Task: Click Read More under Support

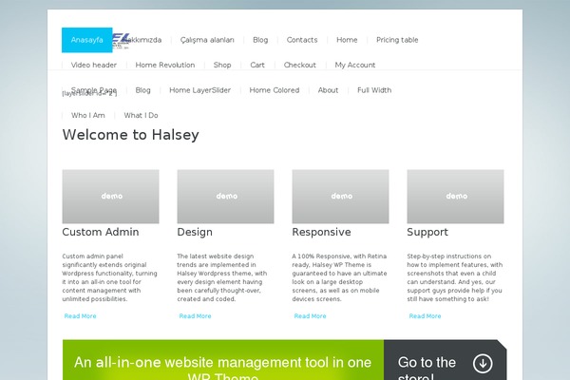Action: (x=425, y=316)
